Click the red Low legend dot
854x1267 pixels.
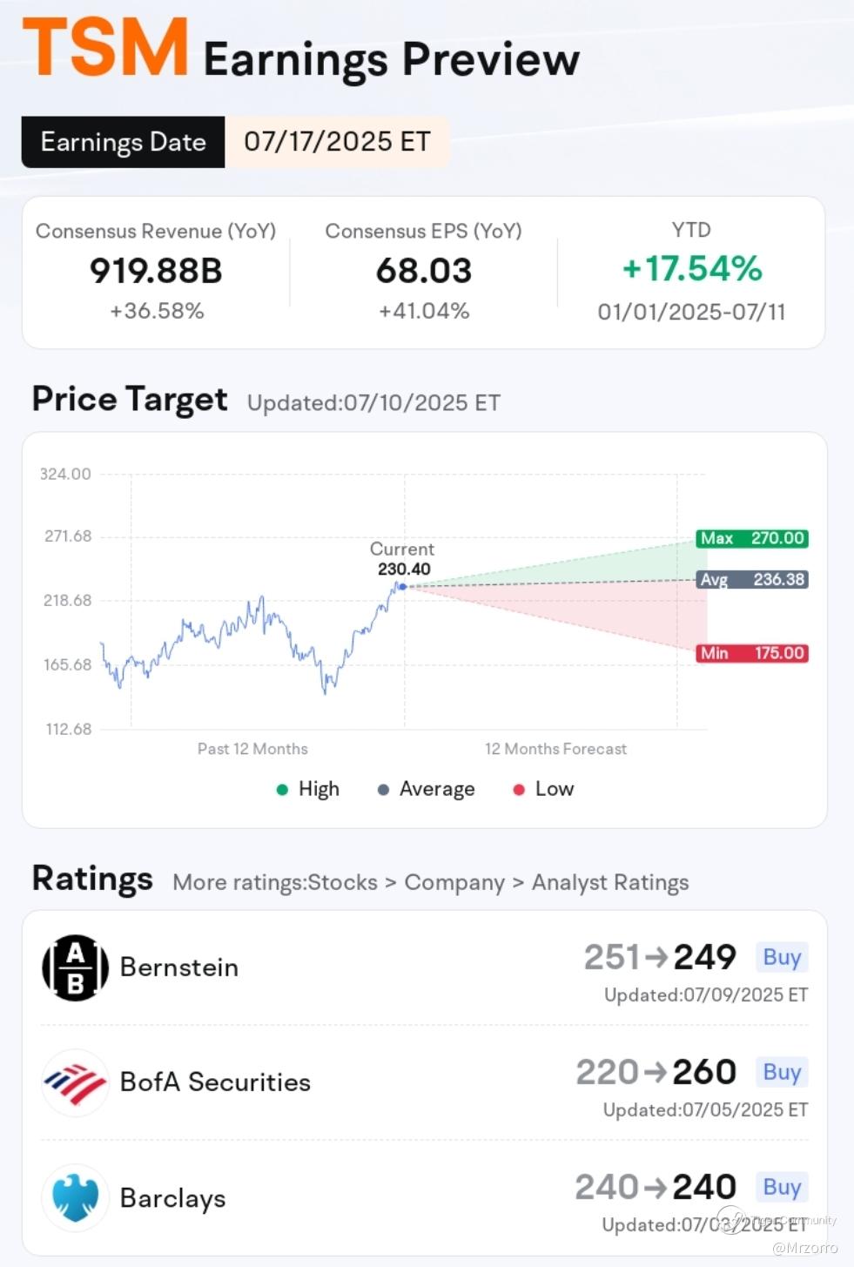point(519,790)
